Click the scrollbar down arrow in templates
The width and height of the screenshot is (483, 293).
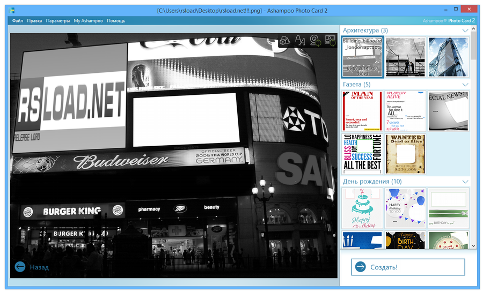(474, 246)
